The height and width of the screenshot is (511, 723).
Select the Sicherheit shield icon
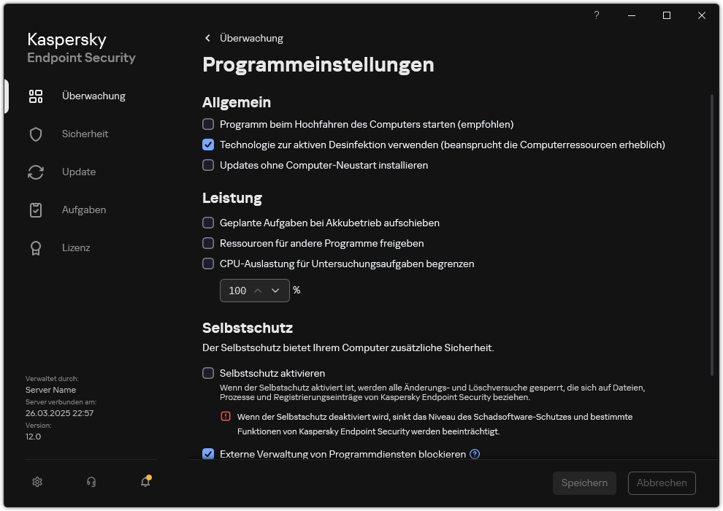[36, 134]
